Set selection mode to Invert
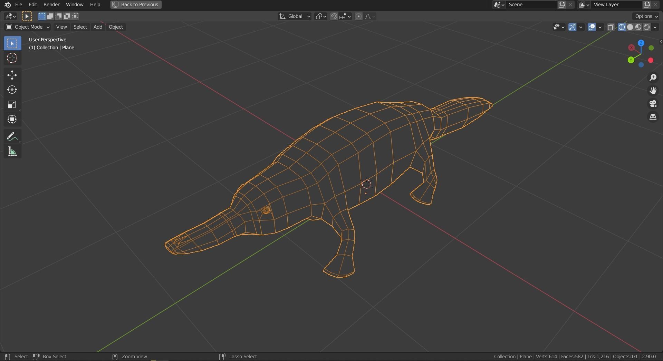The image size is (663, 361). 67,16
